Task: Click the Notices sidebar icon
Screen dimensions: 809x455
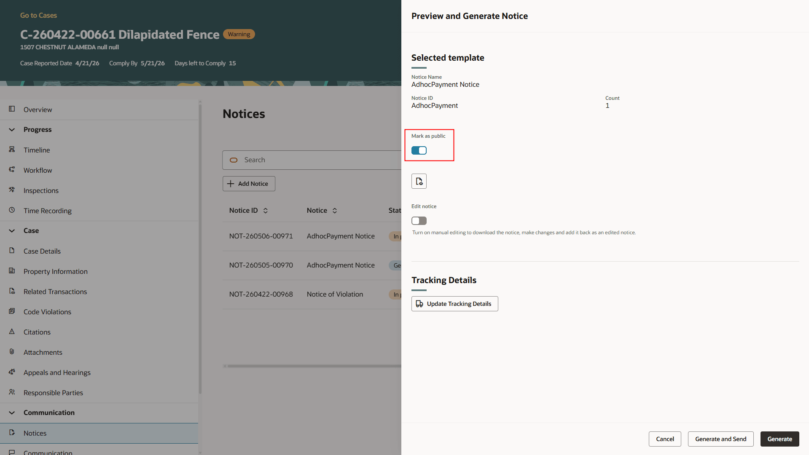Action: 12,433
